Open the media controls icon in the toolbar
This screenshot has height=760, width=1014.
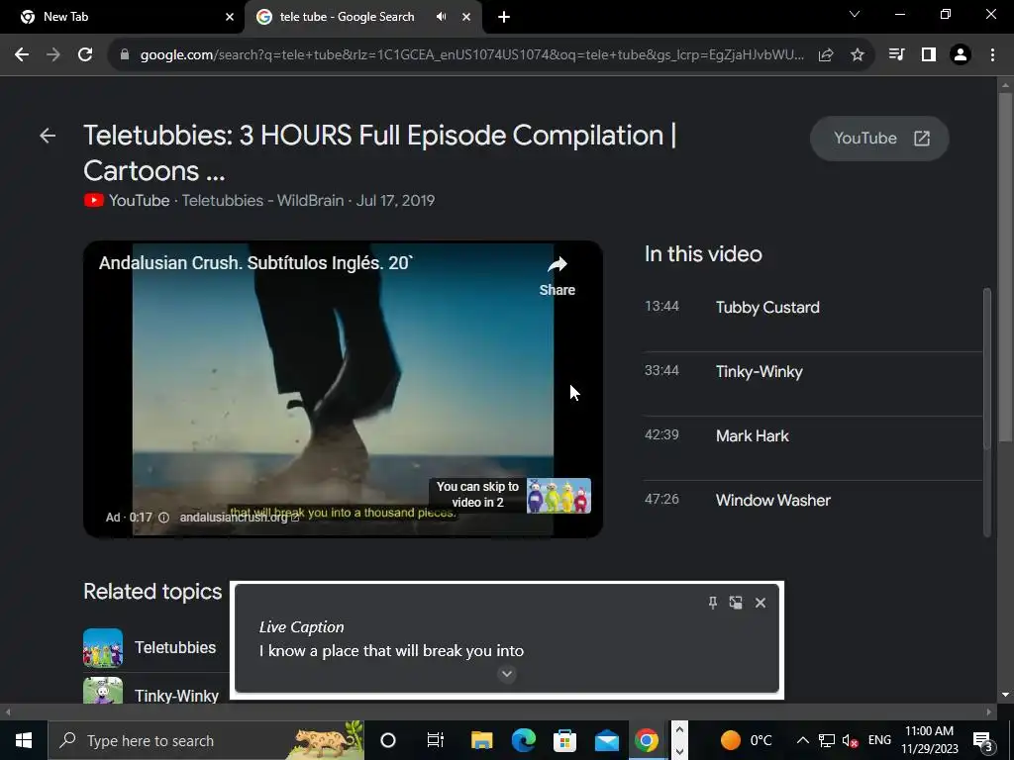coord(896,55)
